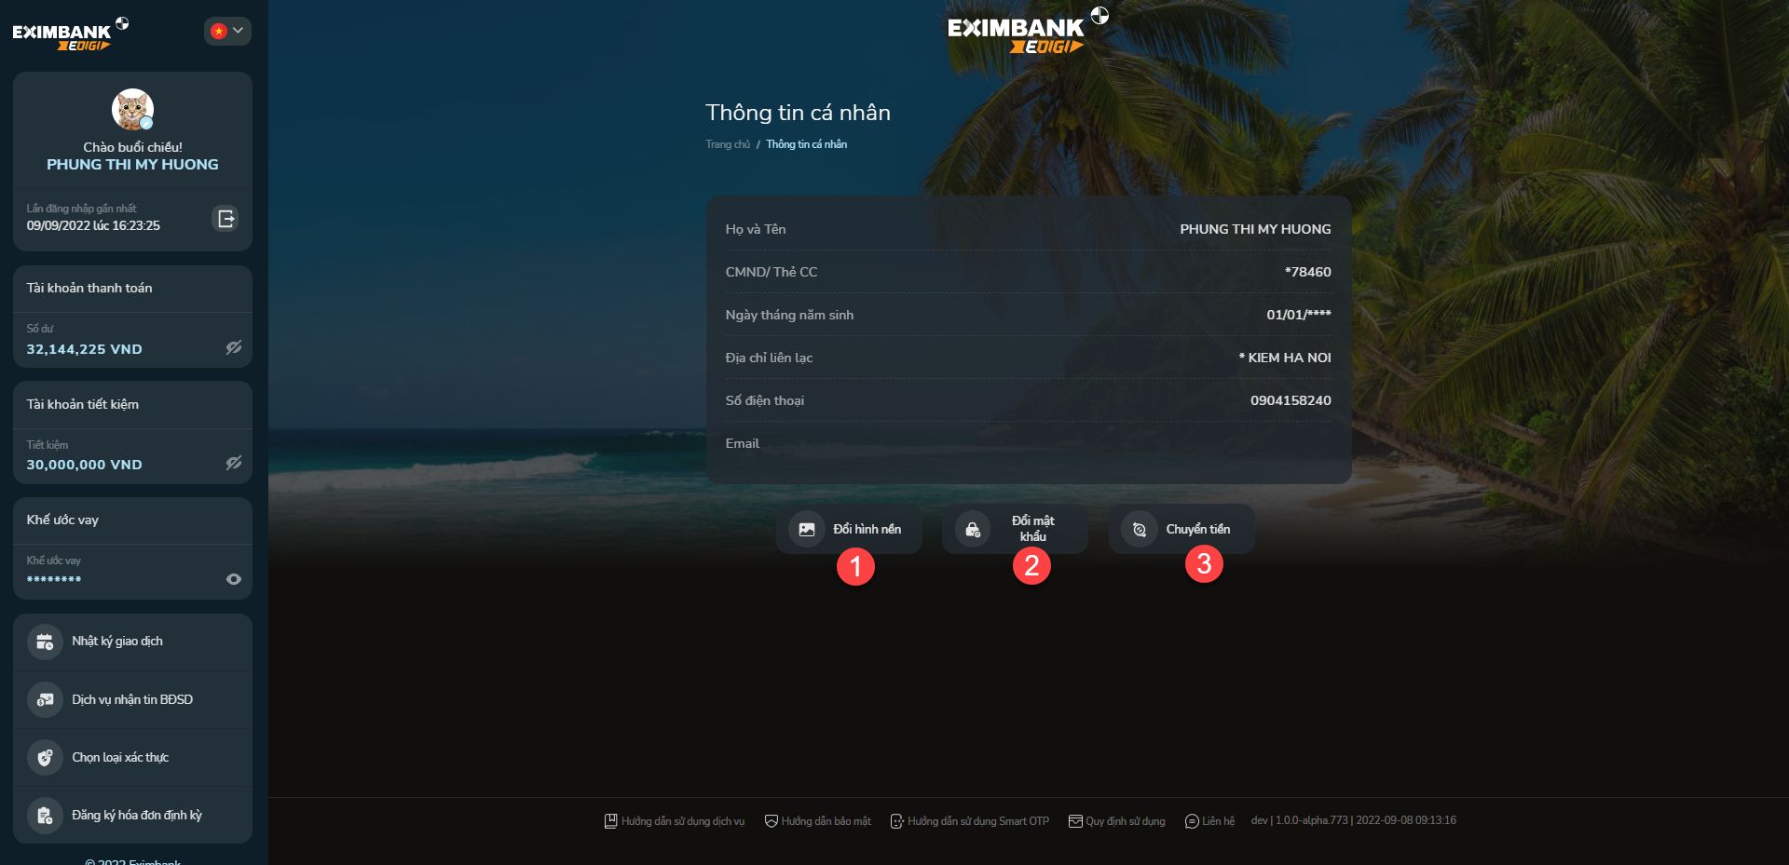This screenshot has height=865, width=1789.
Task: Toggle visibility of payment account balance
Action: coord(234,347)
